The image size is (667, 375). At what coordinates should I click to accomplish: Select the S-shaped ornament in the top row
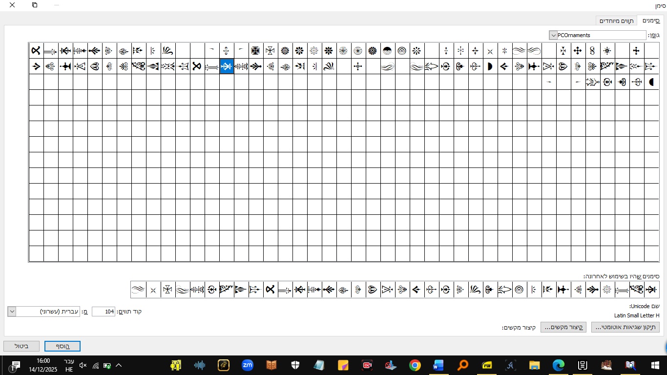point(592,50)
